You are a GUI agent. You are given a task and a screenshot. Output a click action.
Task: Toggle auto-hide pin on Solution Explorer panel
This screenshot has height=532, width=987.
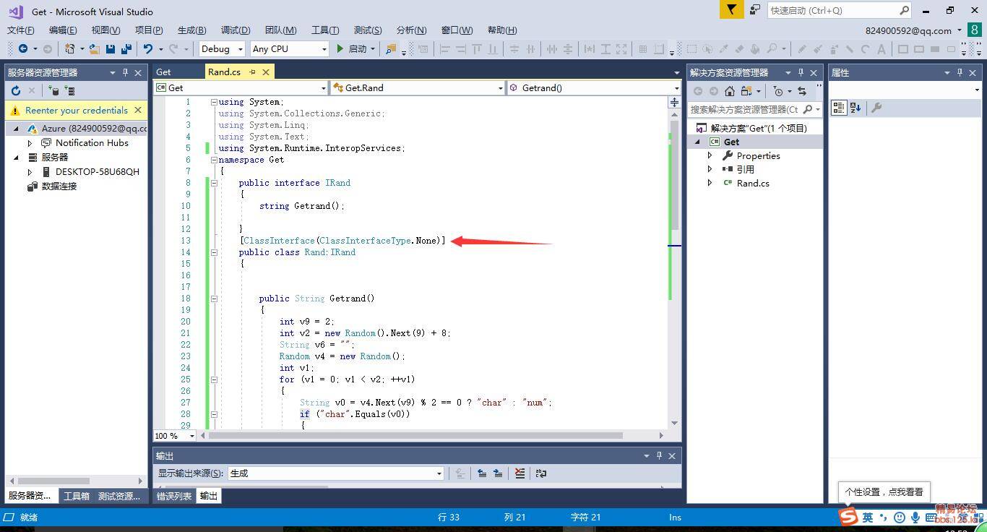pos(800,72)
